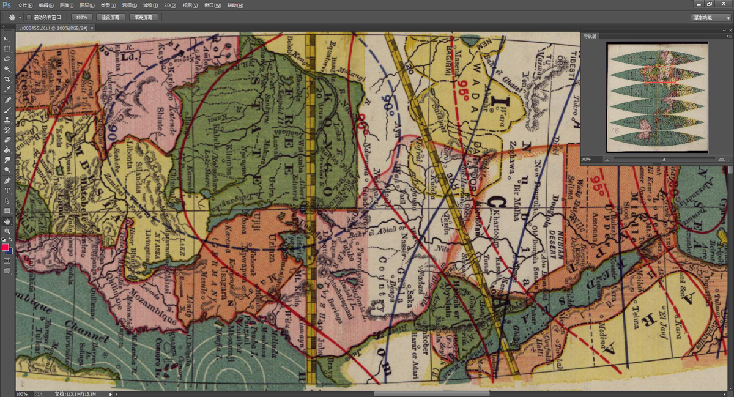The height and width of the screenshot is (397, 734).
Task: Click the 填充屏幕 button
Action: pyautogui.click(x=144, y=17)
